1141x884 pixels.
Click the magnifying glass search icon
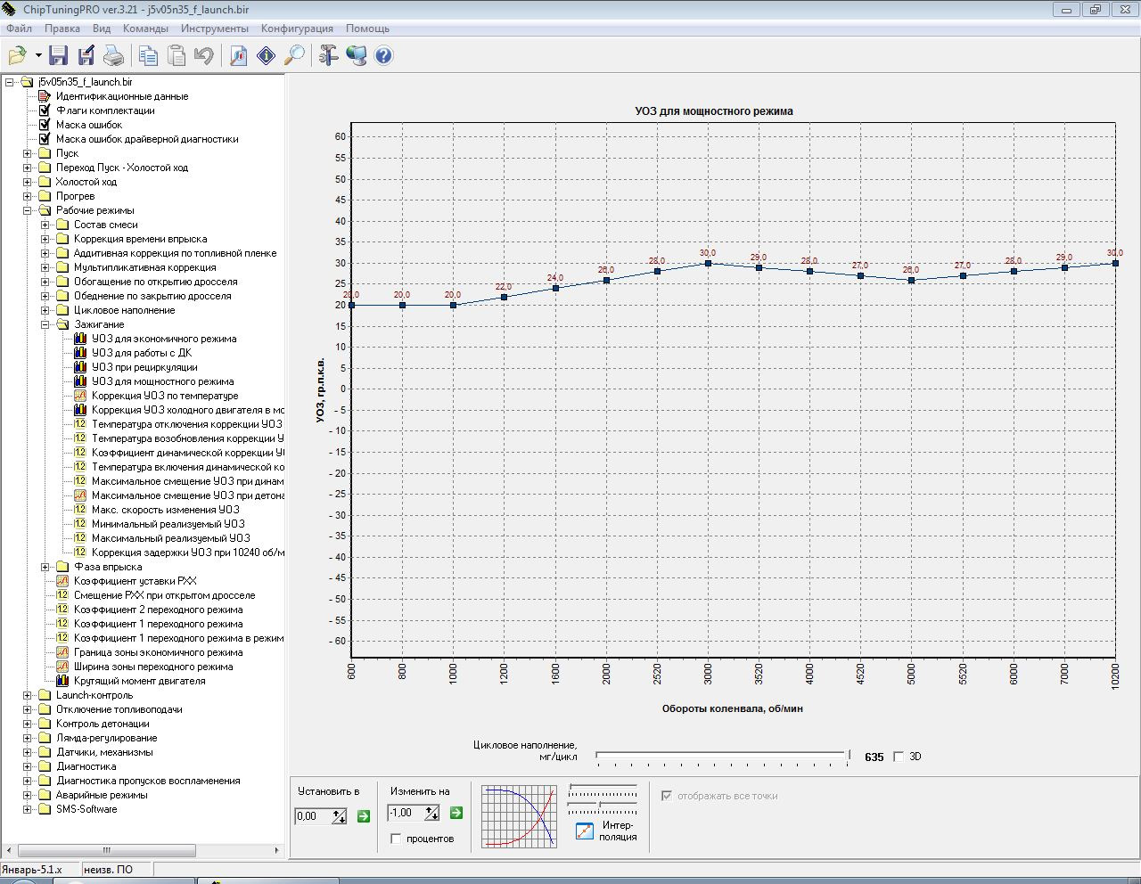(293, 56)
